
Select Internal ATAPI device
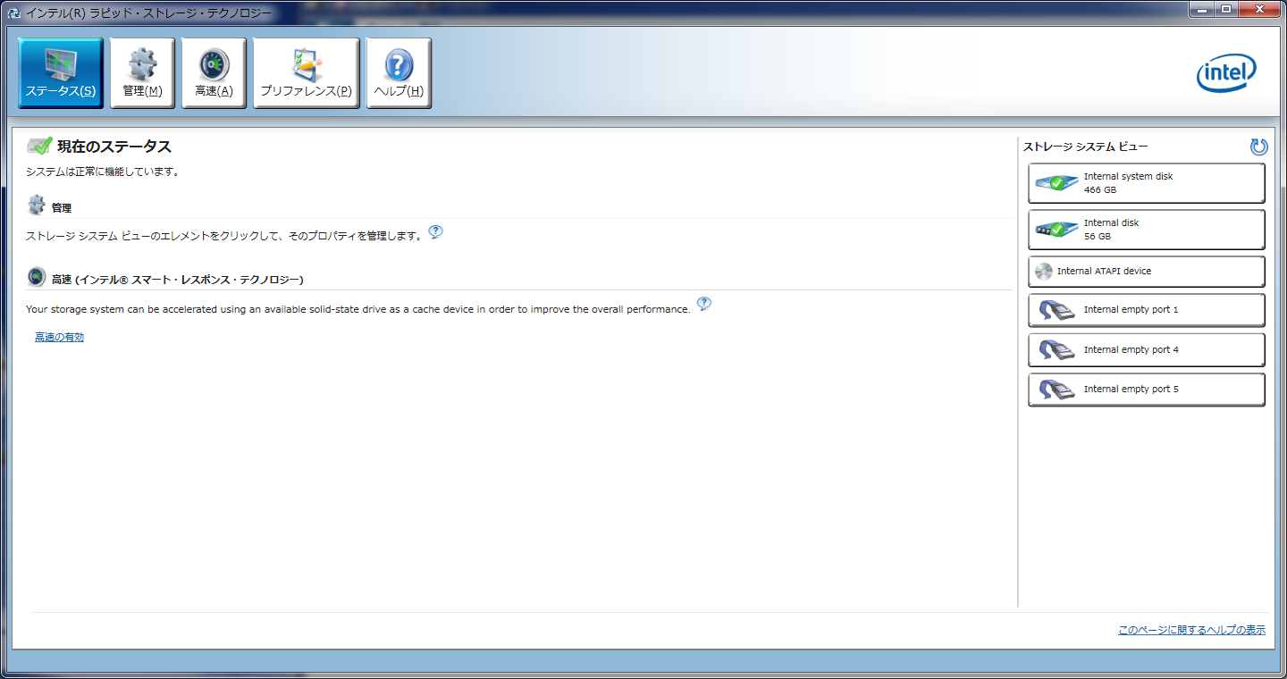pyautogui.click(x=1147, y=272)
